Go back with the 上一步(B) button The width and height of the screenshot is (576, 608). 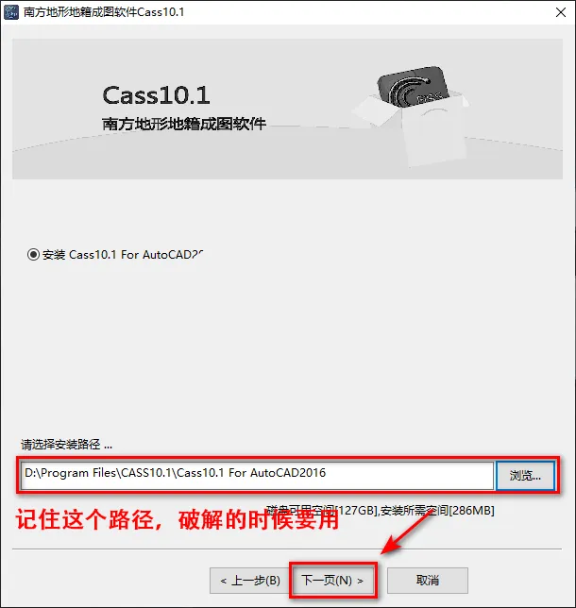pyautogui.click(x=250, y=581)
